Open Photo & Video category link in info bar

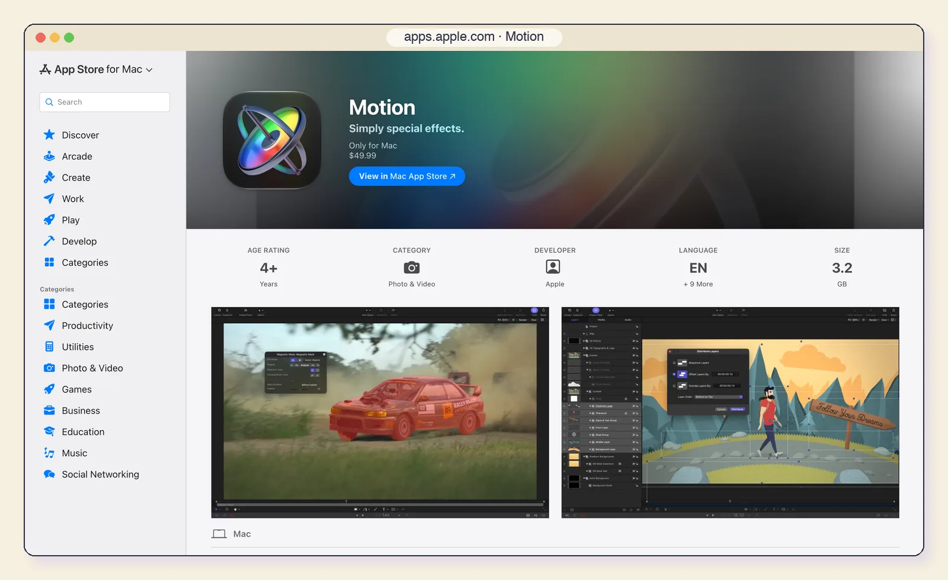tap(412, 284)
